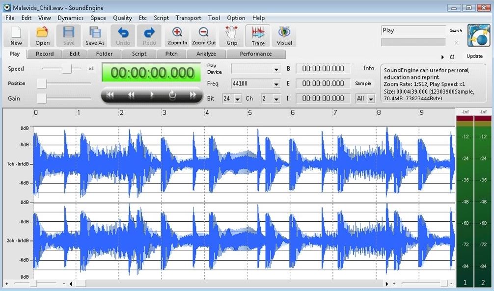The image size is (494, 291).
Task: Open the Etc menu
Action: pyautogui.click(x=143, y=18)
